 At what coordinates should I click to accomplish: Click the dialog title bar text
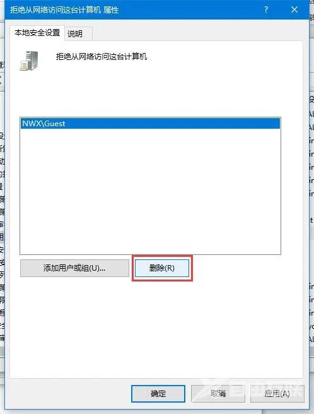pos(64,10)
